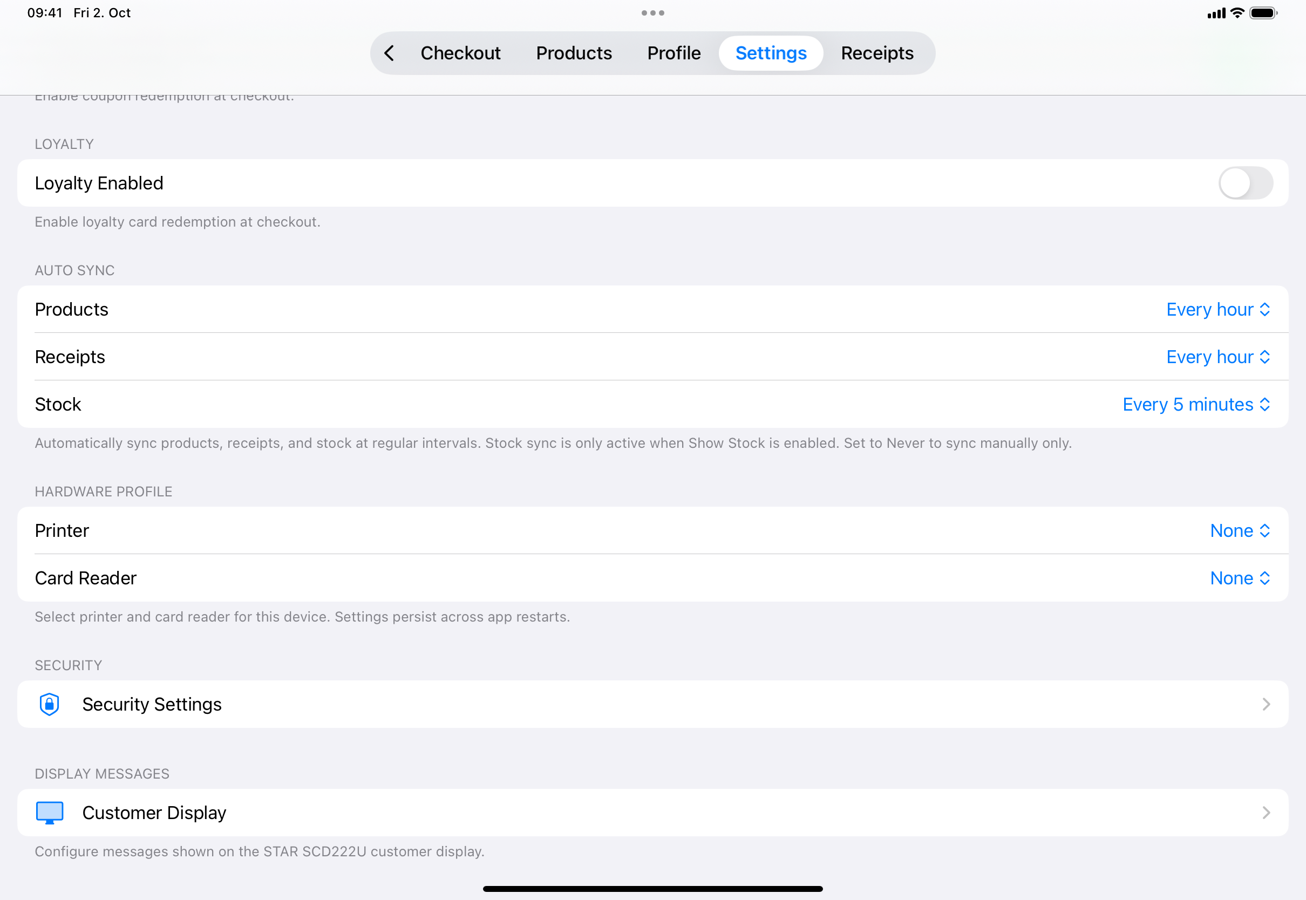
Task: Click the 'Loyalty Enabled' label
Action: (99, 183)
